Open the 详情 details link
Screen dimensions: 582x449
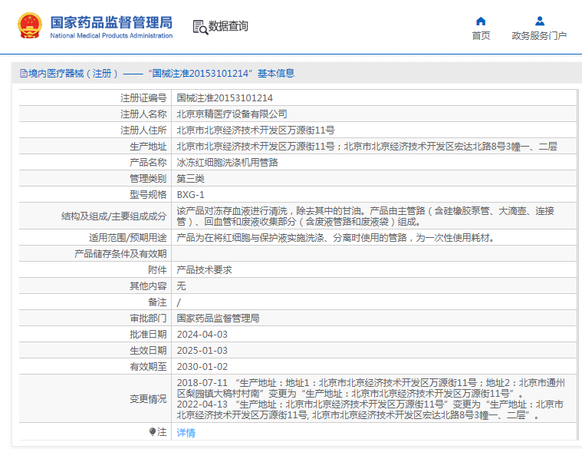point(186,432)
